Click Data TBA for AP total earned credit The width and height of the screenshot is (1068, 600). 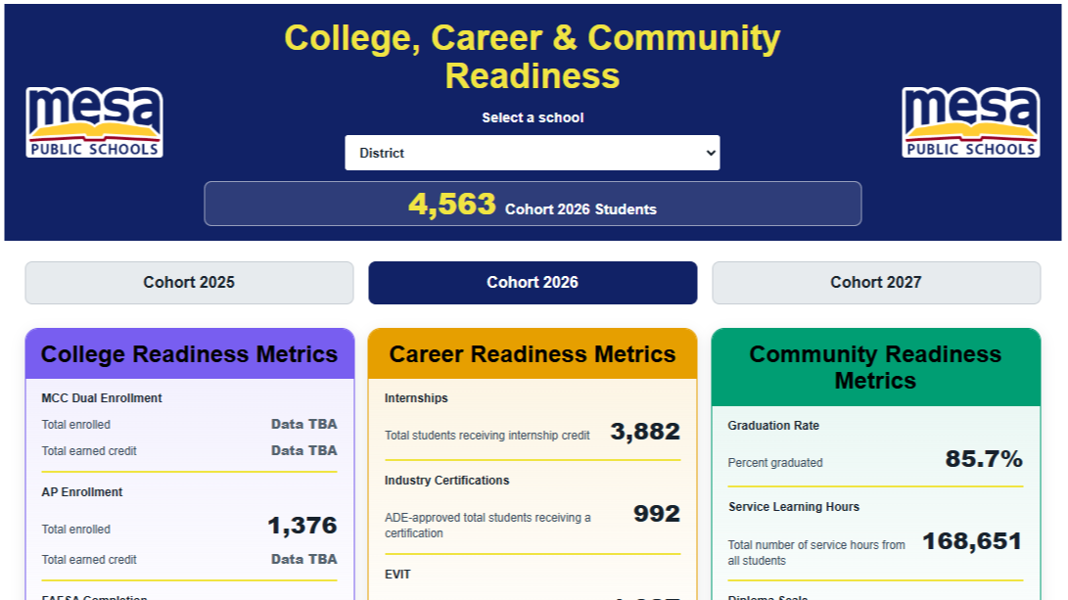pyautogui.click(x=303, y=559)
